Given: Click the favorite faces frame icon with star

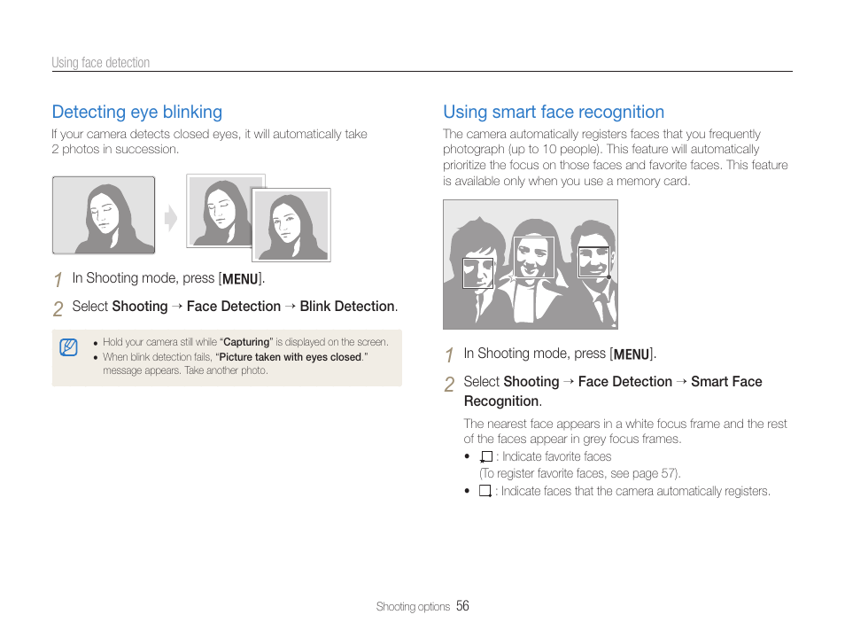Looking at the screenshot, I should [486, 457].
